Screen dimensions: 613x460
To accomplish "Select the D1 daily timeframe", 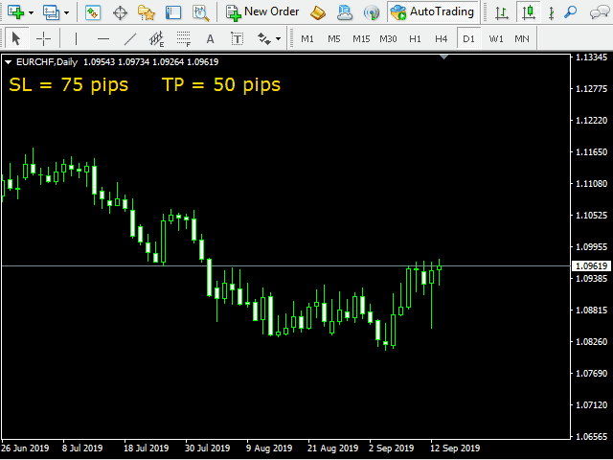I will [468, 38].
